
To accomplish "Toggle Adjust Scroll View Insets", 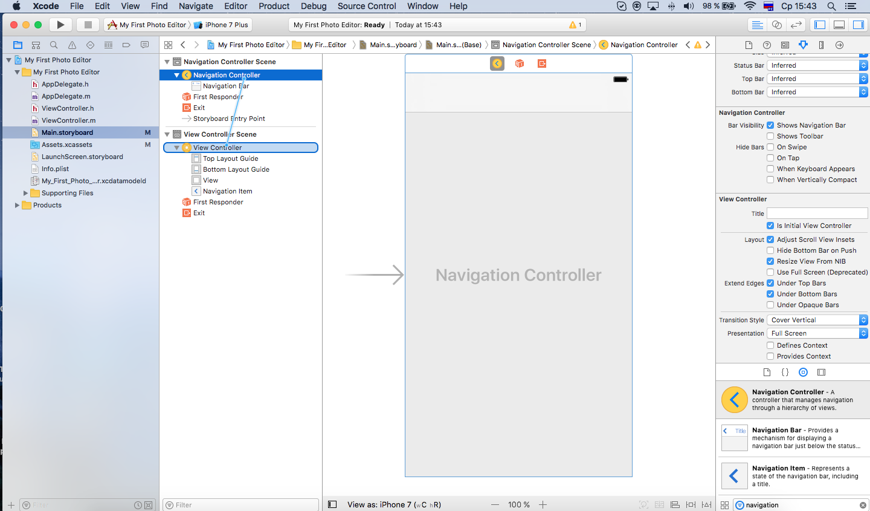I will [770, 239].
